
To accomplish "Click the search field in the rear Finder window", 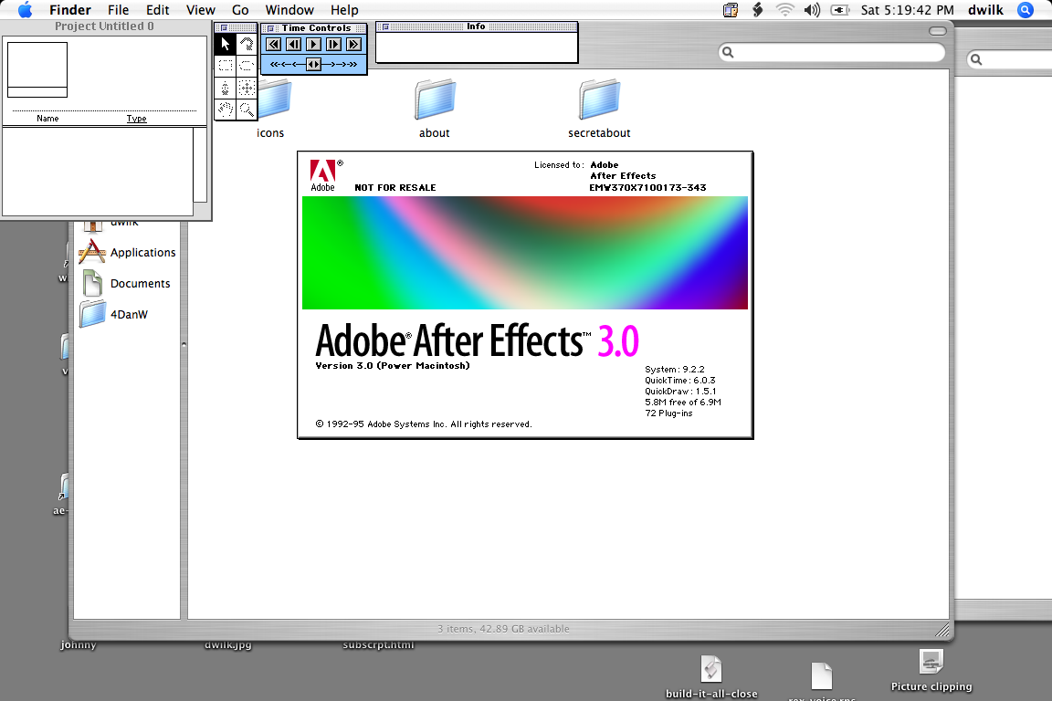I will [x=1010, y=59].
